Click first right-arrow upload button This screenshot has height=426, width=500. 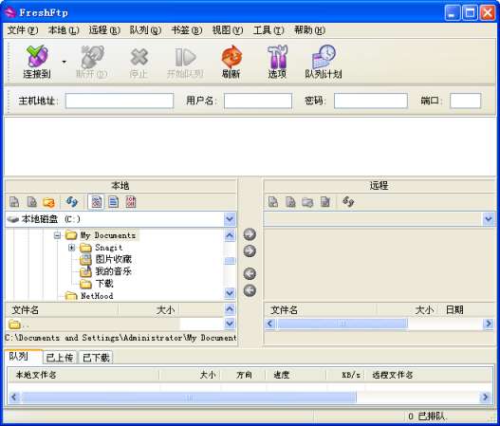[x=250, y=234]
